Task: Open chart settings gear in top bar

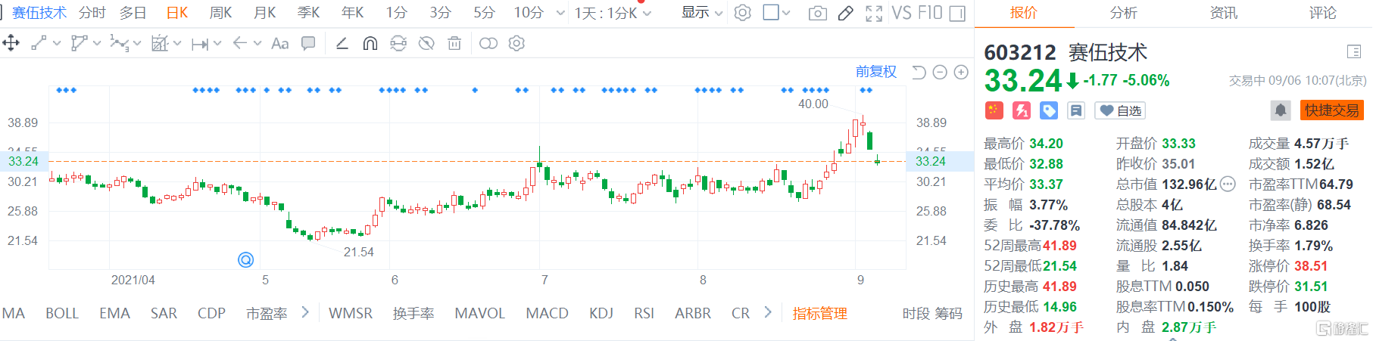Action: tap(743, 13)
